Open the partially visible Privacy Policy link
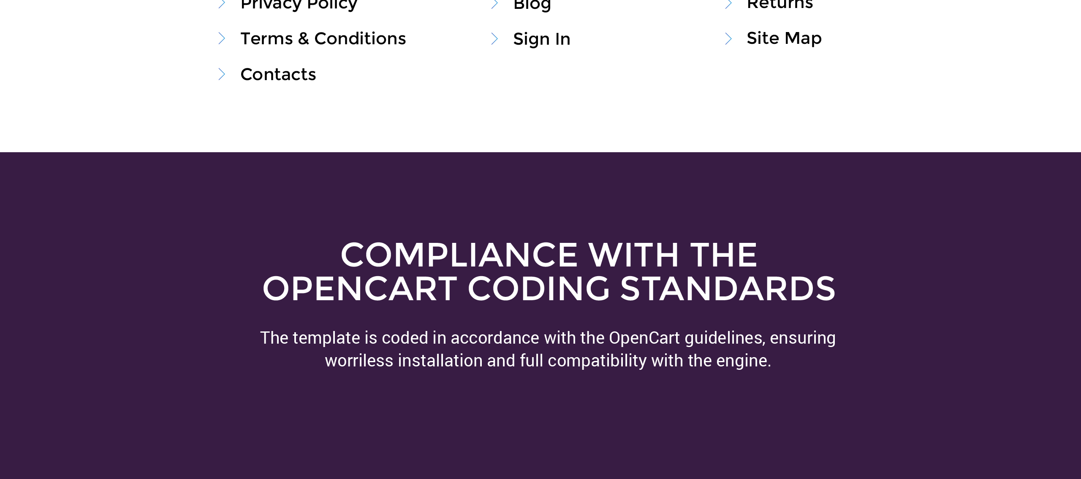 click(x=299, y=5)
